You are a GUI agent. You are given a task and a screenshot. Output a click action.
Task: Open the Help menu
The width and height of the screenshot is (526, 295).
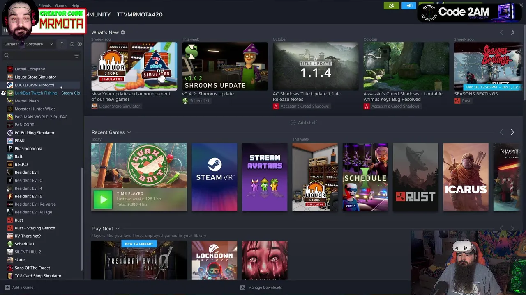coord(75,6)
